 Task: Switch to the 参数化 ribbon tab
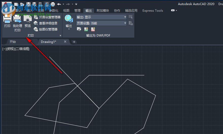[54, 10]
